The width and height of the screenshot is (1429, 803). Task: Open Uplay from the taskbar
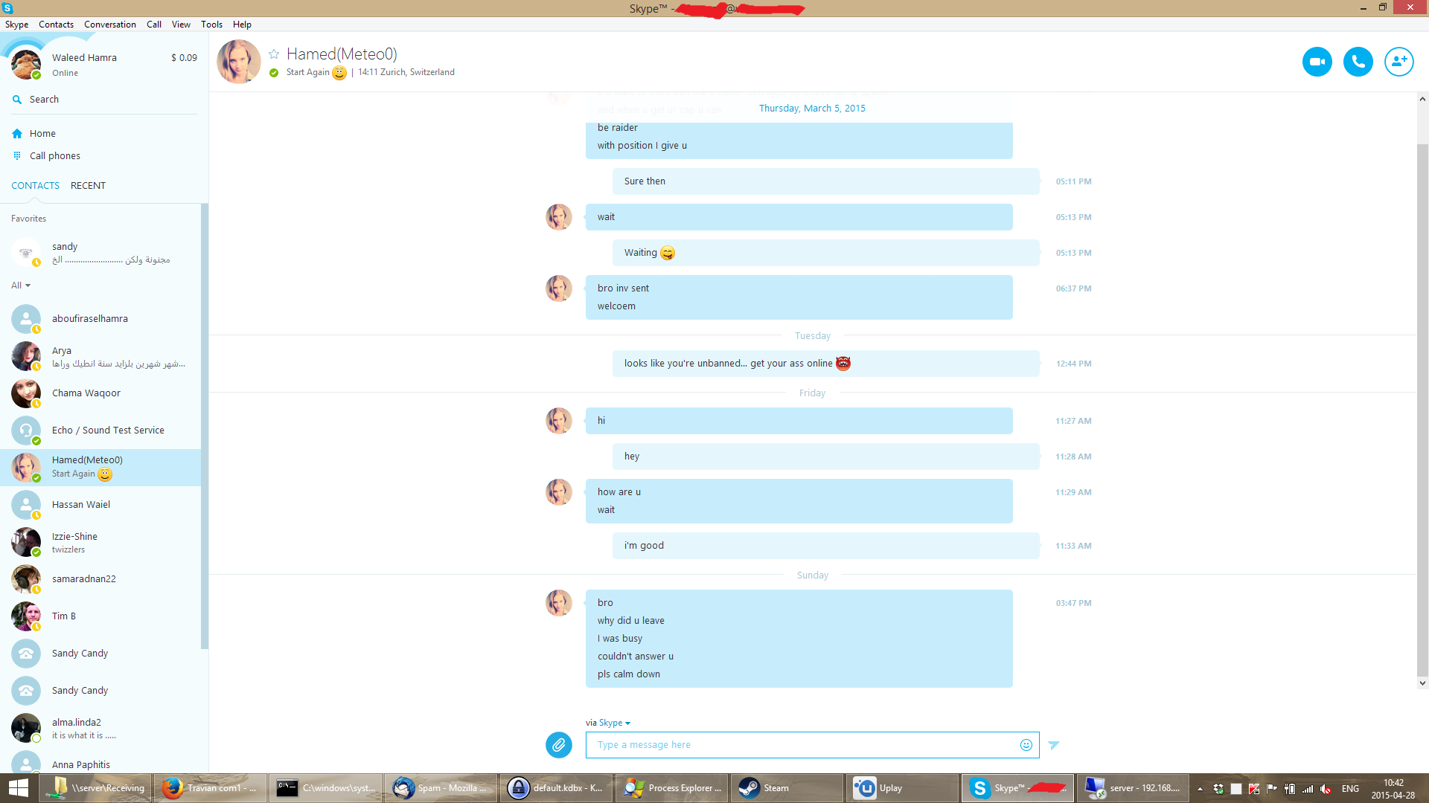click(x=902, y=788)
